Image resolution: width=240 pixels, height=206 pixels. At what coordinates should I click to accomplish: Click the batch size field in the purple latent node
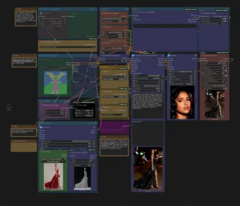point(54,116)
